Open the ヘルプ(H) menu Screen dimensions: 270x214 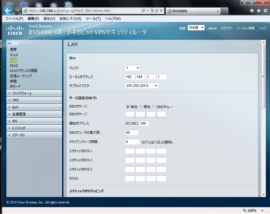pyautogui.click(x=113, y=19)
